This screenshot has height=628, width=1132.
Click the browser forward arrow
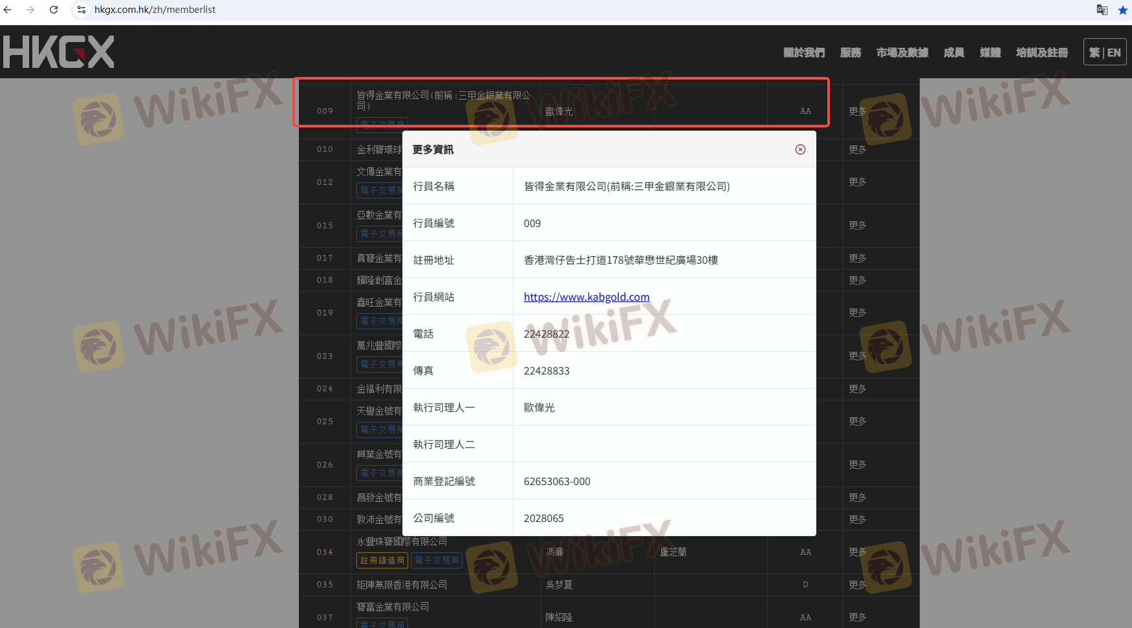tap(30, 10)
